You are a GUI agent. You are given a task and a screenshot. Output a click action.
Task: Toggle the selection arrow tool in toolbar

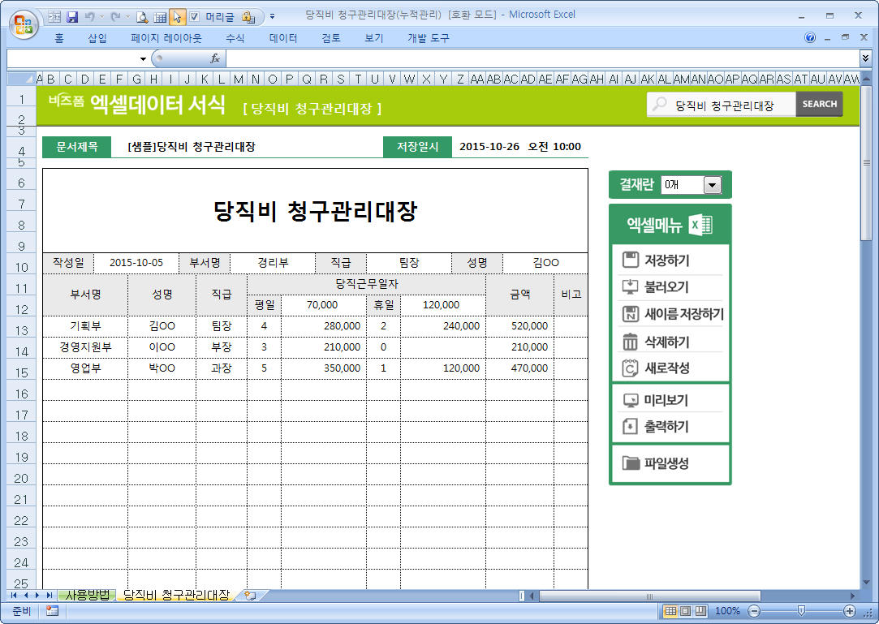click(177, 16)
